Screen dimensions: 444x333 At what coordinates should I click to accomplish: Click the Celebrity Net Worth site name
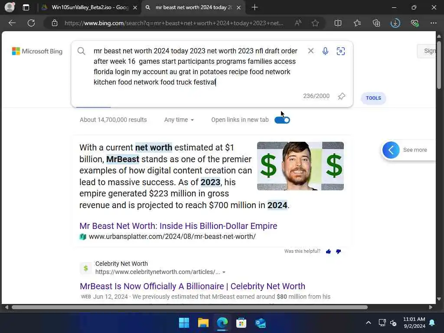pyautogui.click(x=121, y=264)
